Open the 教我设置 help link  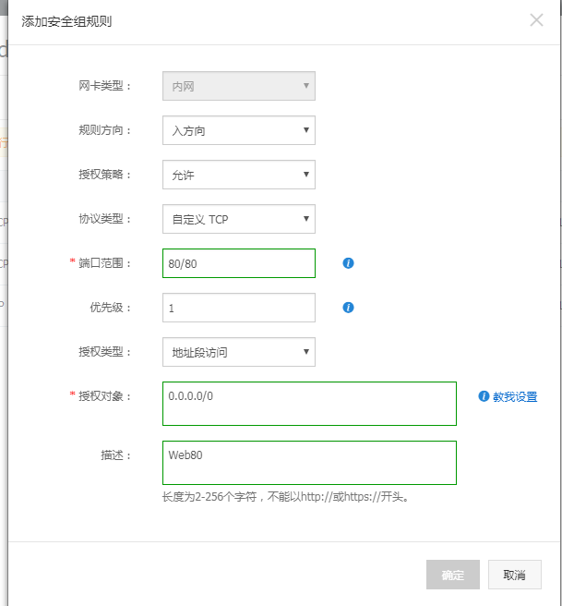pos(514,396)
